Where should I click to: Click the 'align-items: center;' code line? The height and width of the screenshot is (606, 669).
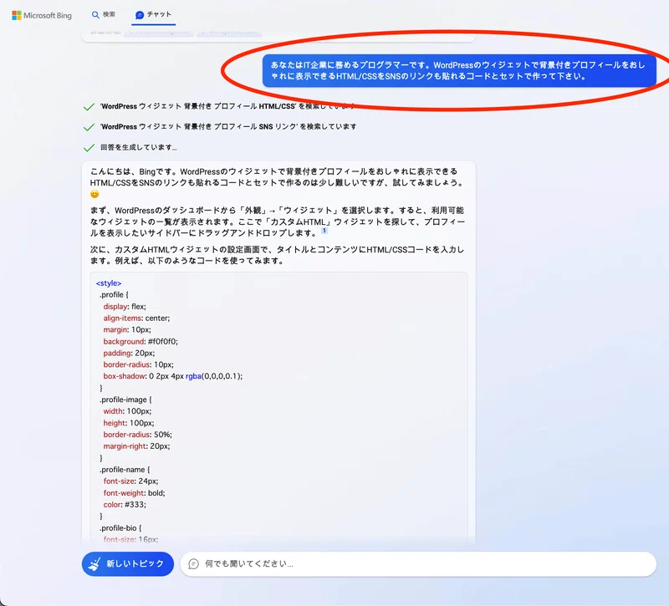[x=136, y=318]
